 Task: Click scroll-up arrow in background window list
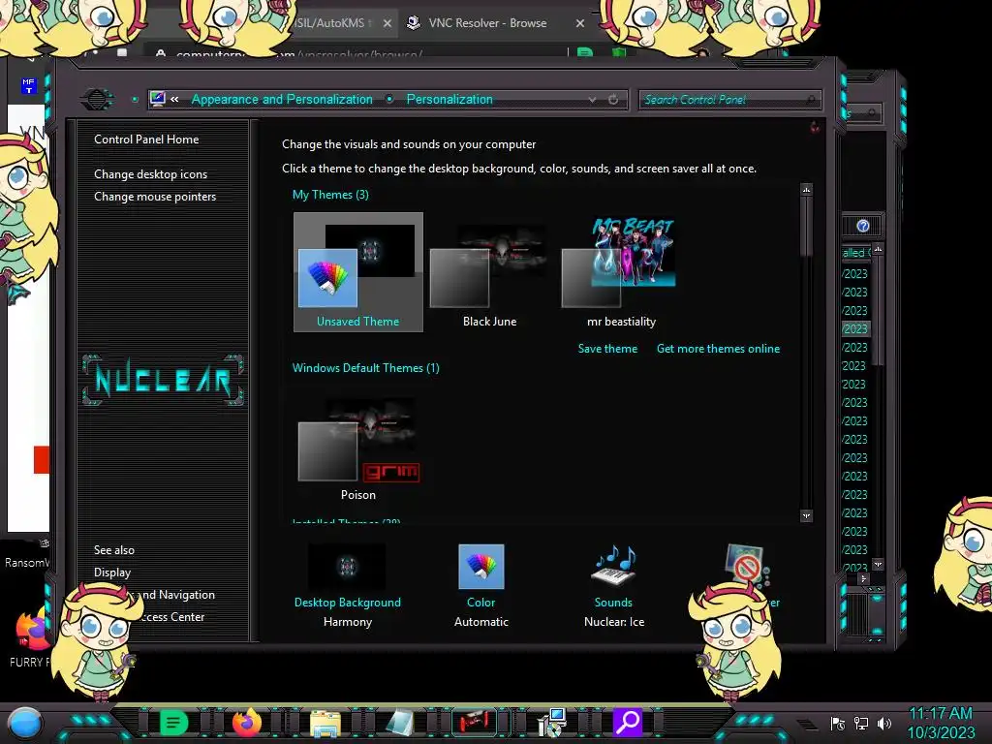click(878, 249)
